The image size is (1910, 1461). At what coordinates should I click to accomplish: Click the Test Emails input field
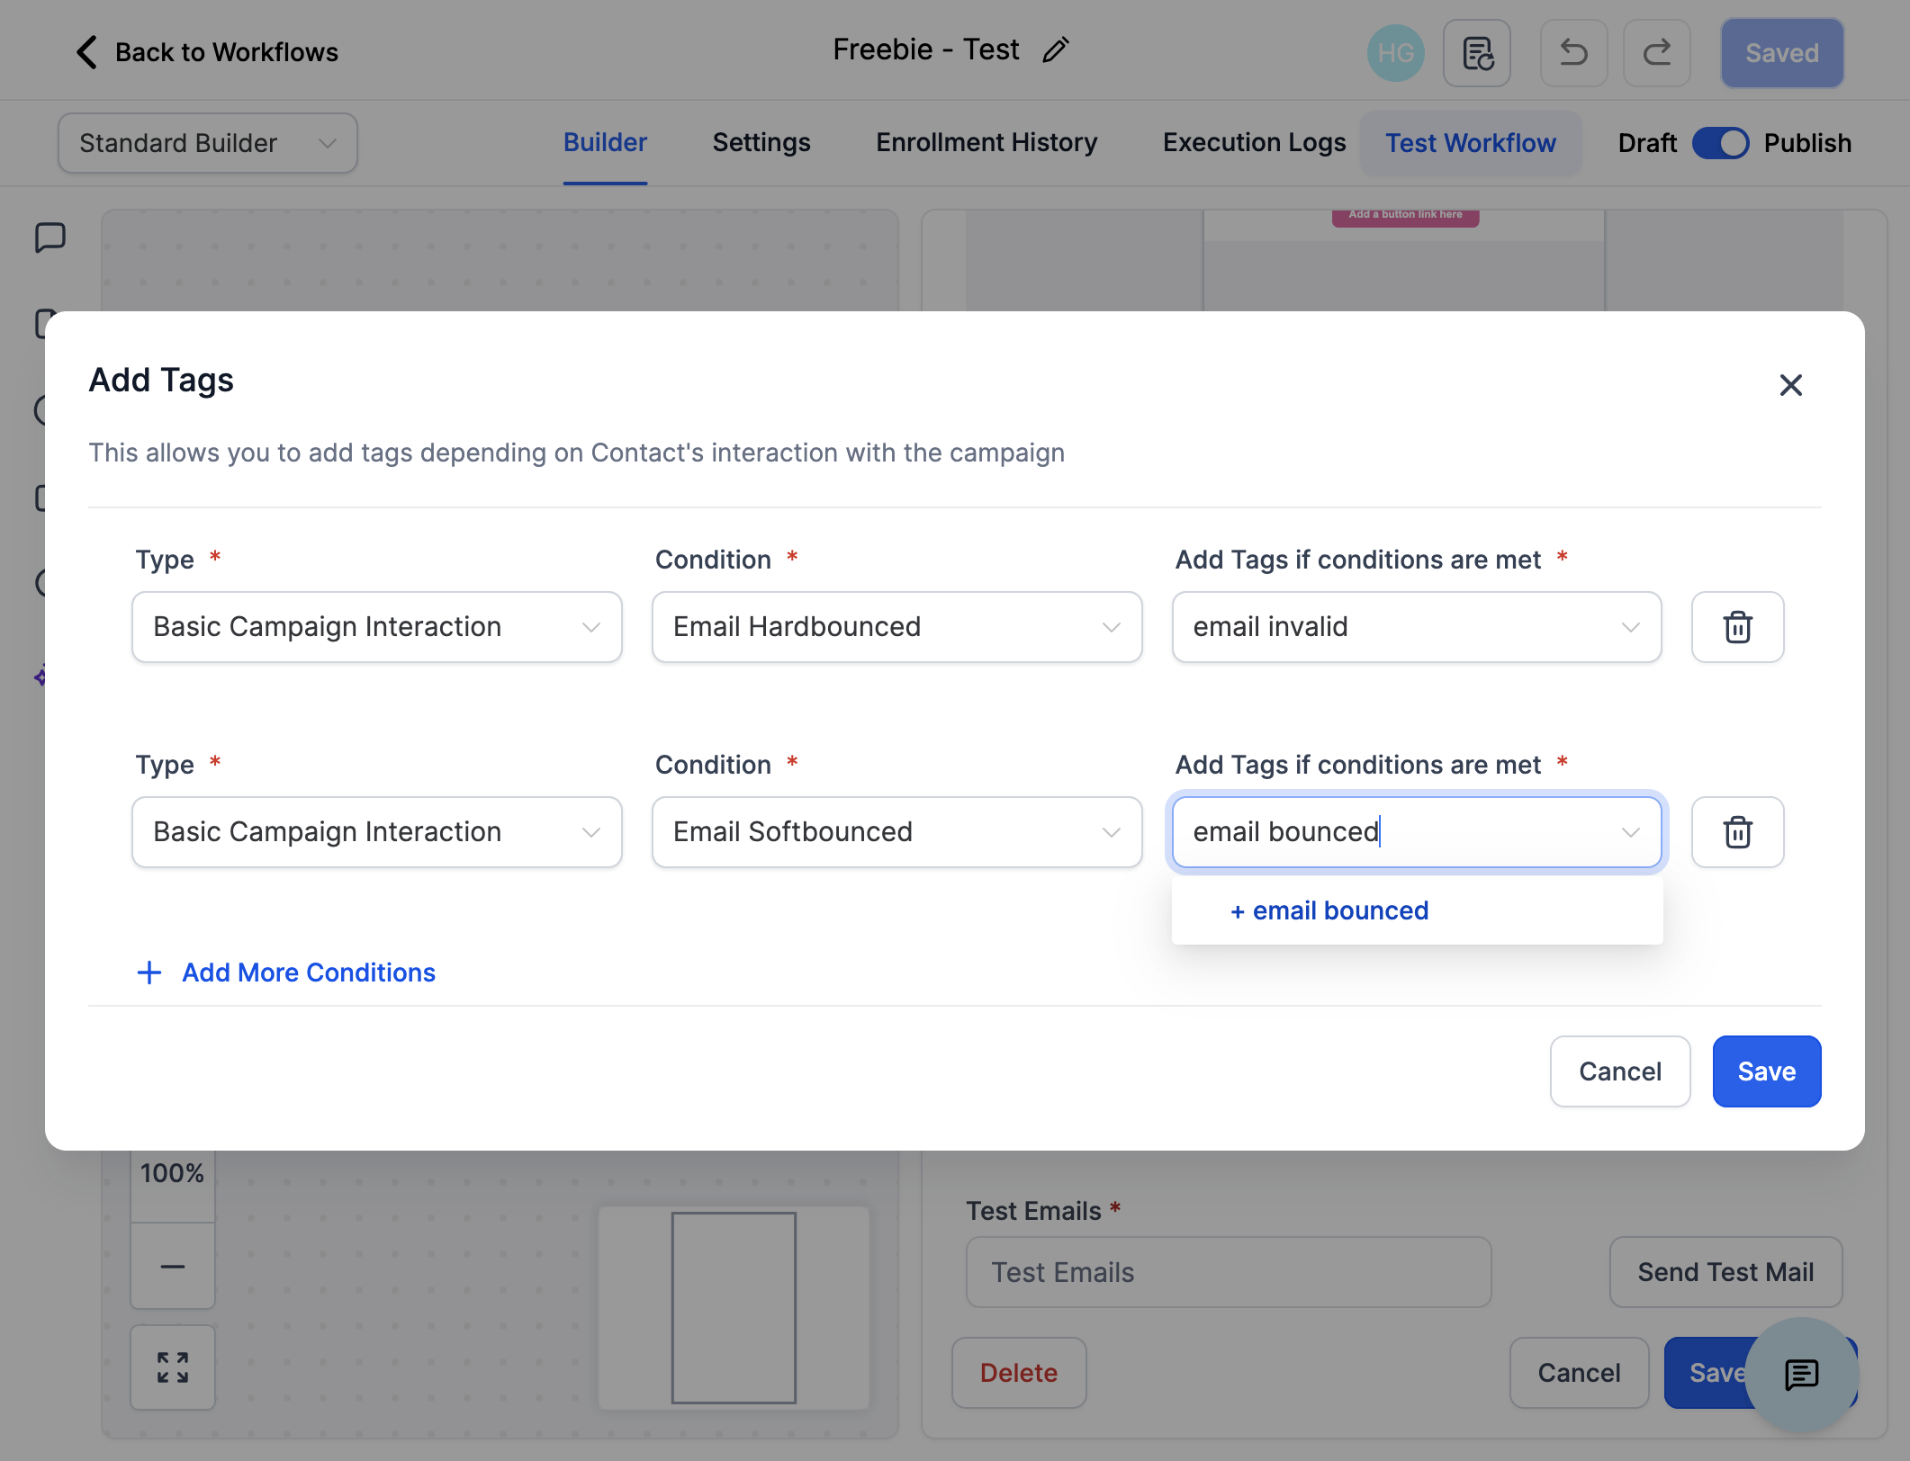point(1229,1272)
